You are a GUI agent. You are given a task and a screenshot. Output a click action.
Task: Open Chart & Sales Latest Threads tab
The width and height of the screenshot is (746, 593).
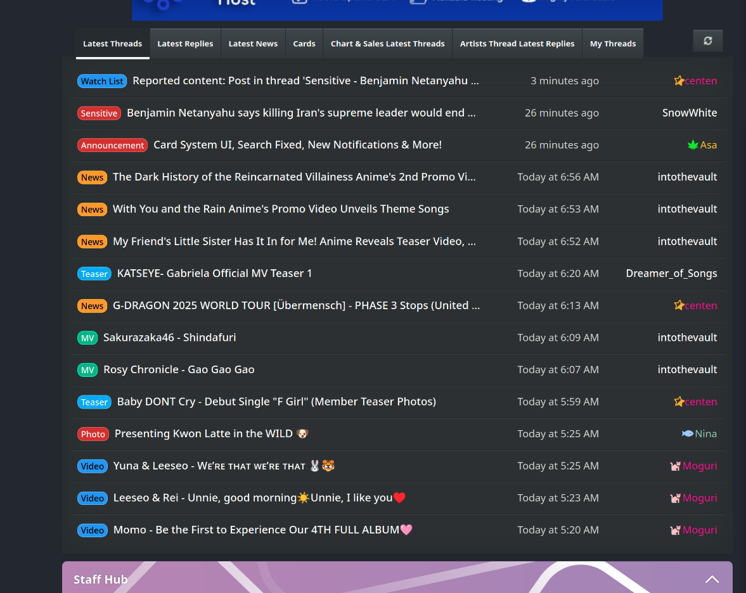pyautogui.click(x=388, y=44)
